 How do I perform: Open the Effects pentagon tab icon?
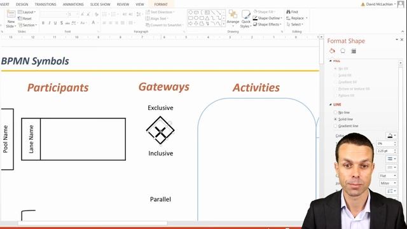343,51
